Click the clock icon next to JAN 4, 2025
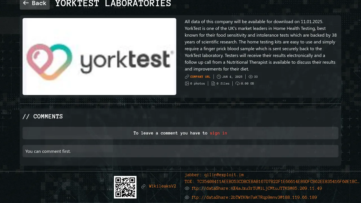The image size is (361, 203). 219,77
